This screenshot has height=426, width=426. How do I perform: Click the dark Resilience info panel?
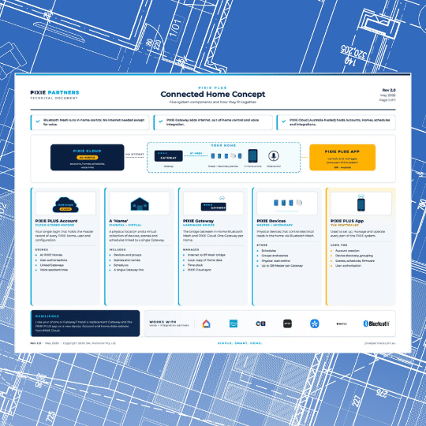(85, 323)
